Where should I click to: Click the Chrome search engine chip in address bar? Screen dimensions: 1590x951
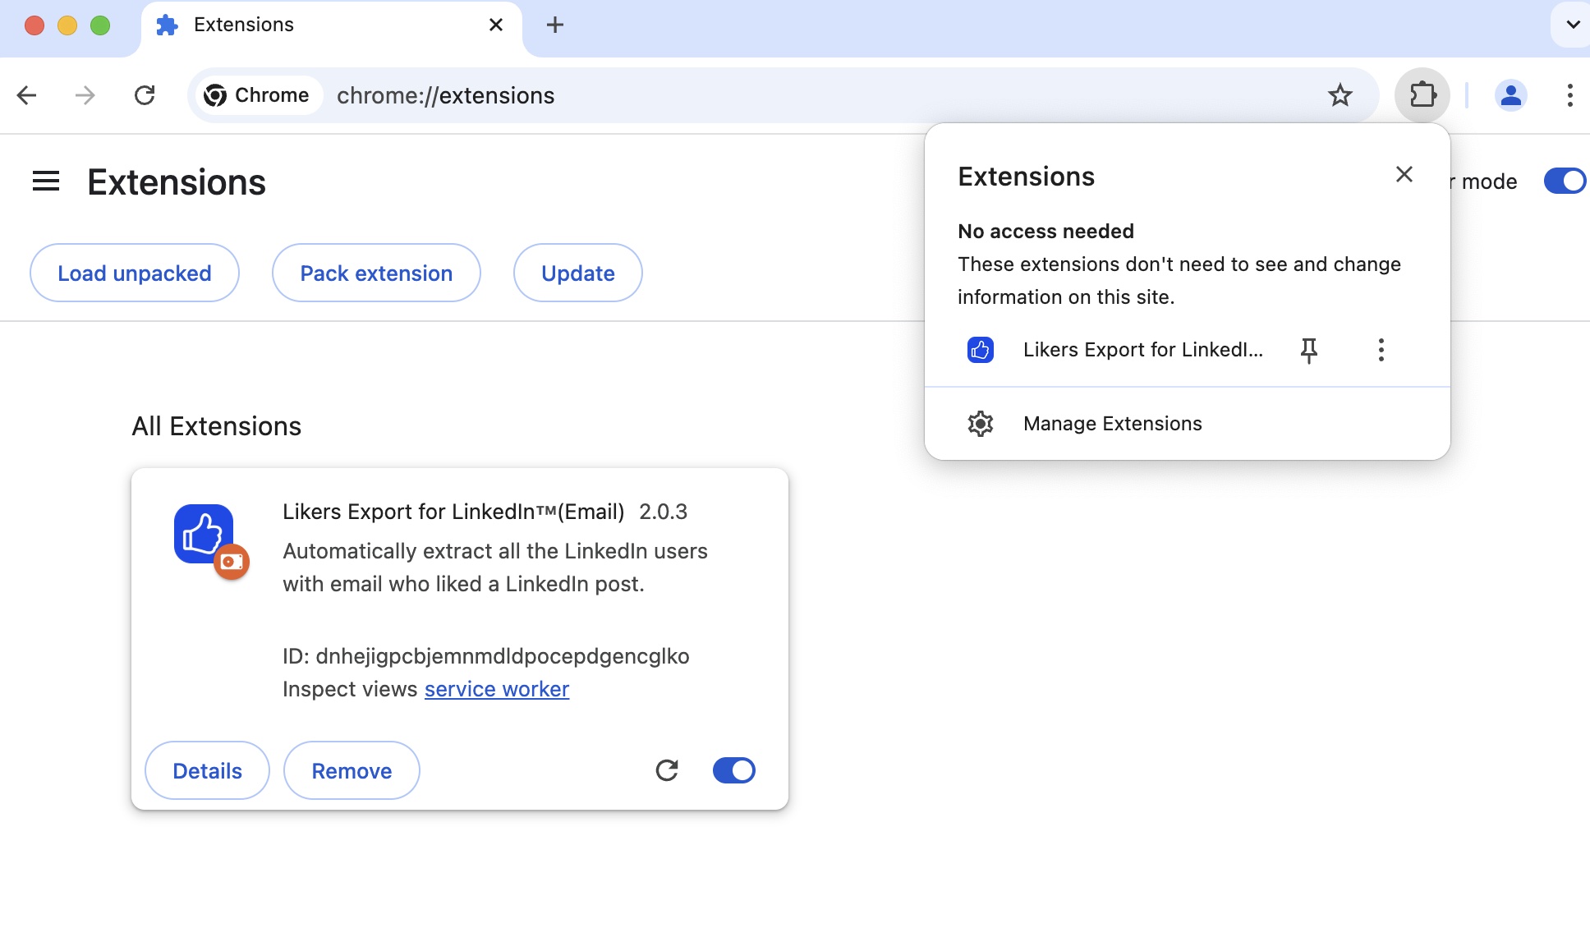tap(257, 95)
